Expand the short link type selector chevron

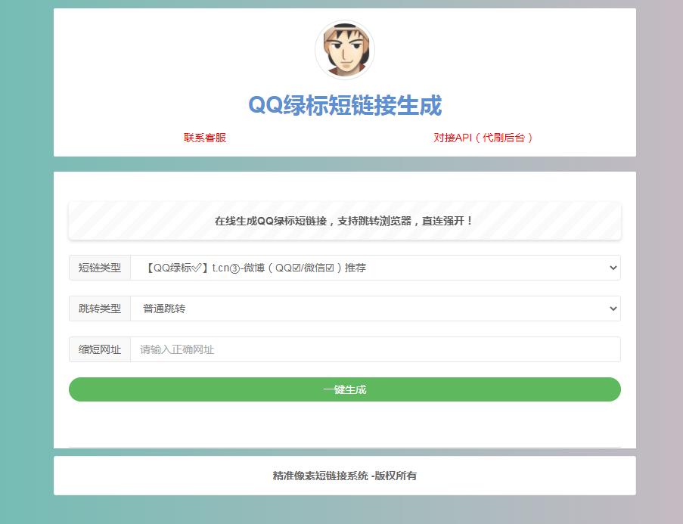(x=614, y=268)
